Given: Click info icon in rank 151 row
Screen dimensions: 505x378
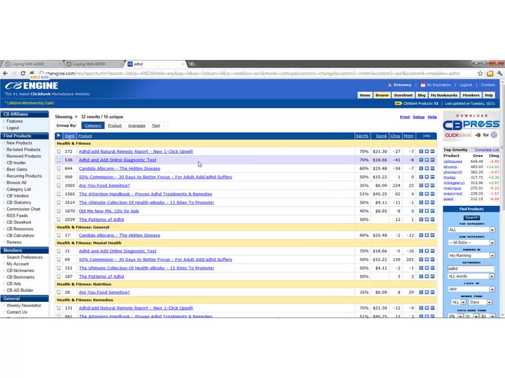Looking at the screenshot, I should [421, 268].
